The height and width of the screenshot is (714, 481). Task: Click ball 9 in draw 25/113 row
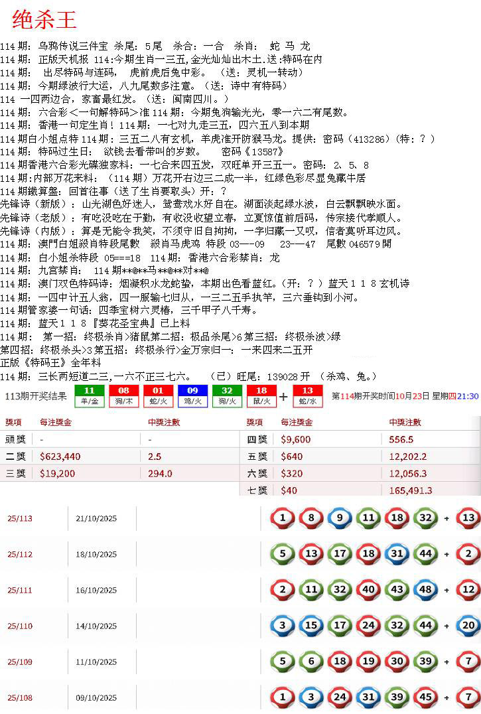click(339, 518)
